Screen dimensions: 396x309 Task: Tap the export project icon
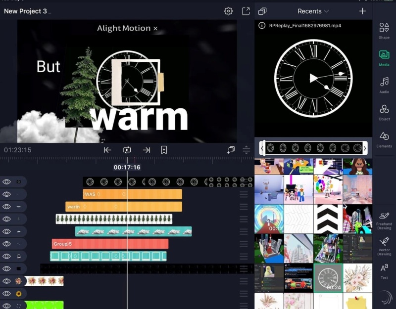246,11
